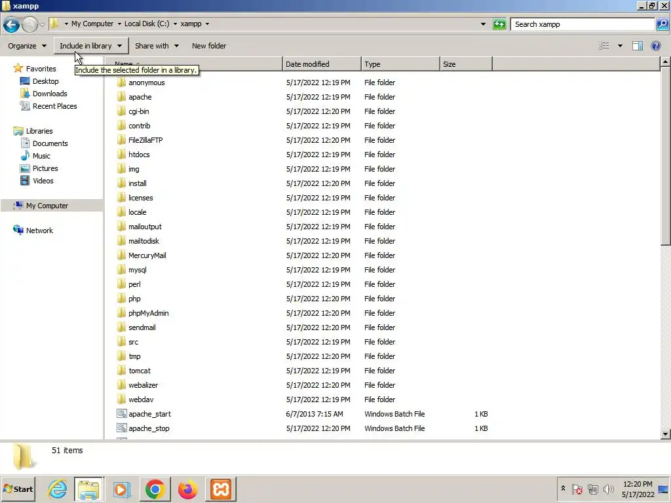The height and width of the screenshot is (503, 671).
Task: Select the anonymous folder name
Action: point(147,83)
